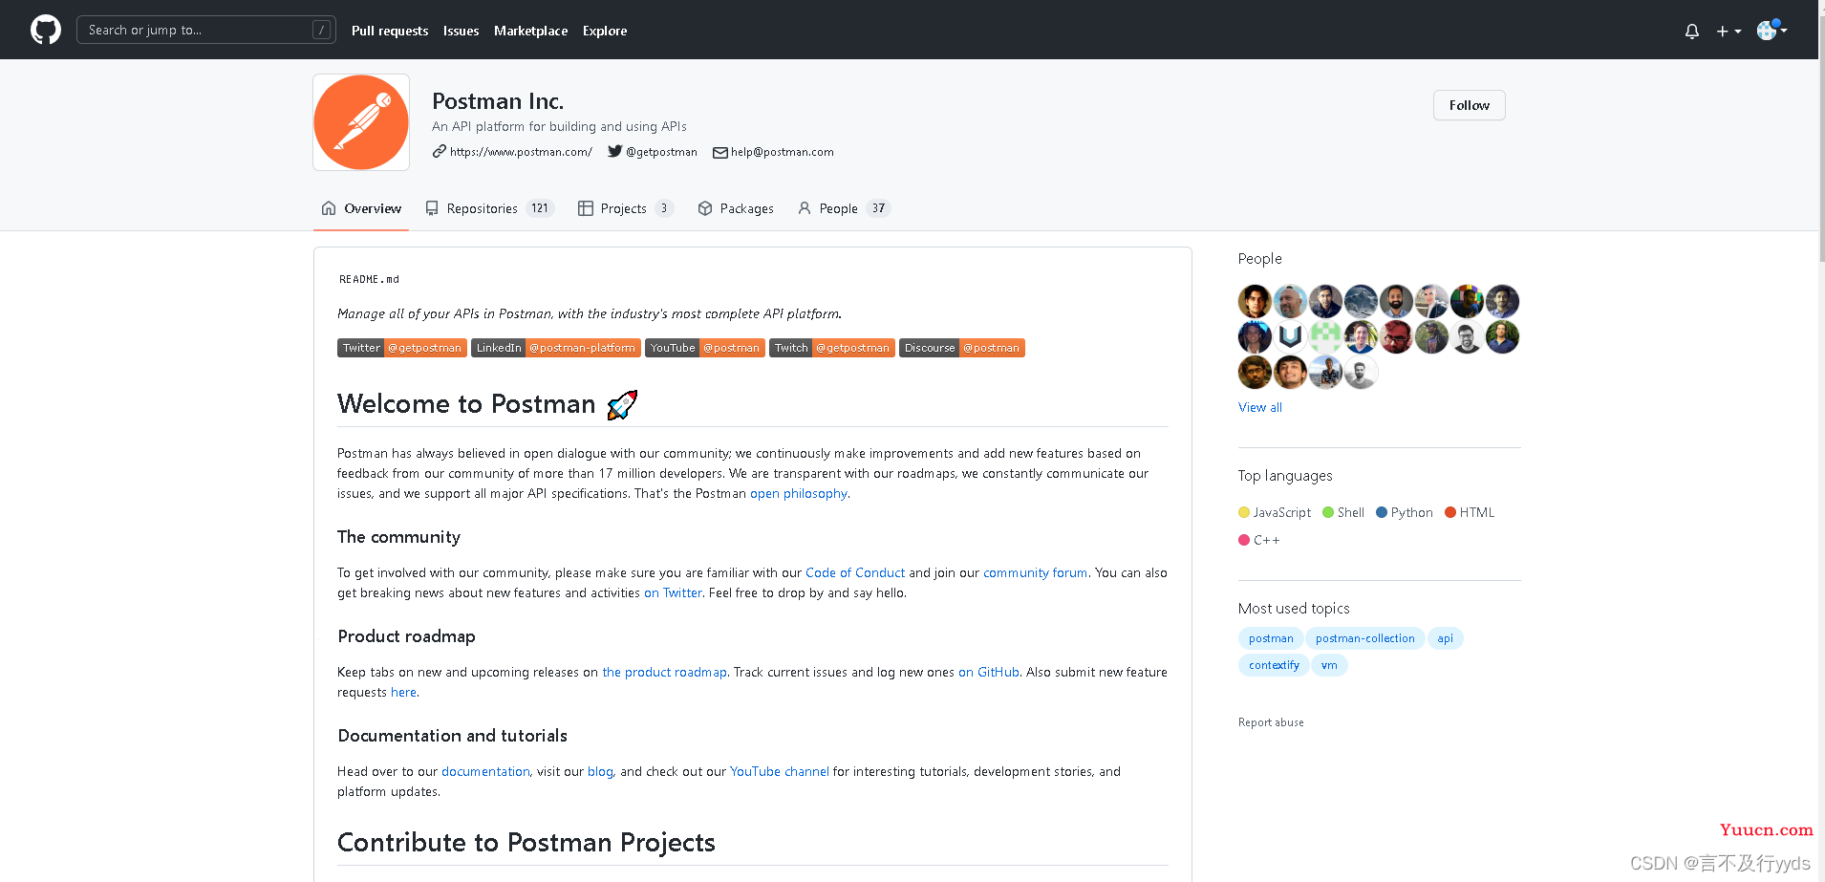Switch to the Projects tab
Image resolution: width=1825 pixels, height=882 pixels.
(625, 208)
